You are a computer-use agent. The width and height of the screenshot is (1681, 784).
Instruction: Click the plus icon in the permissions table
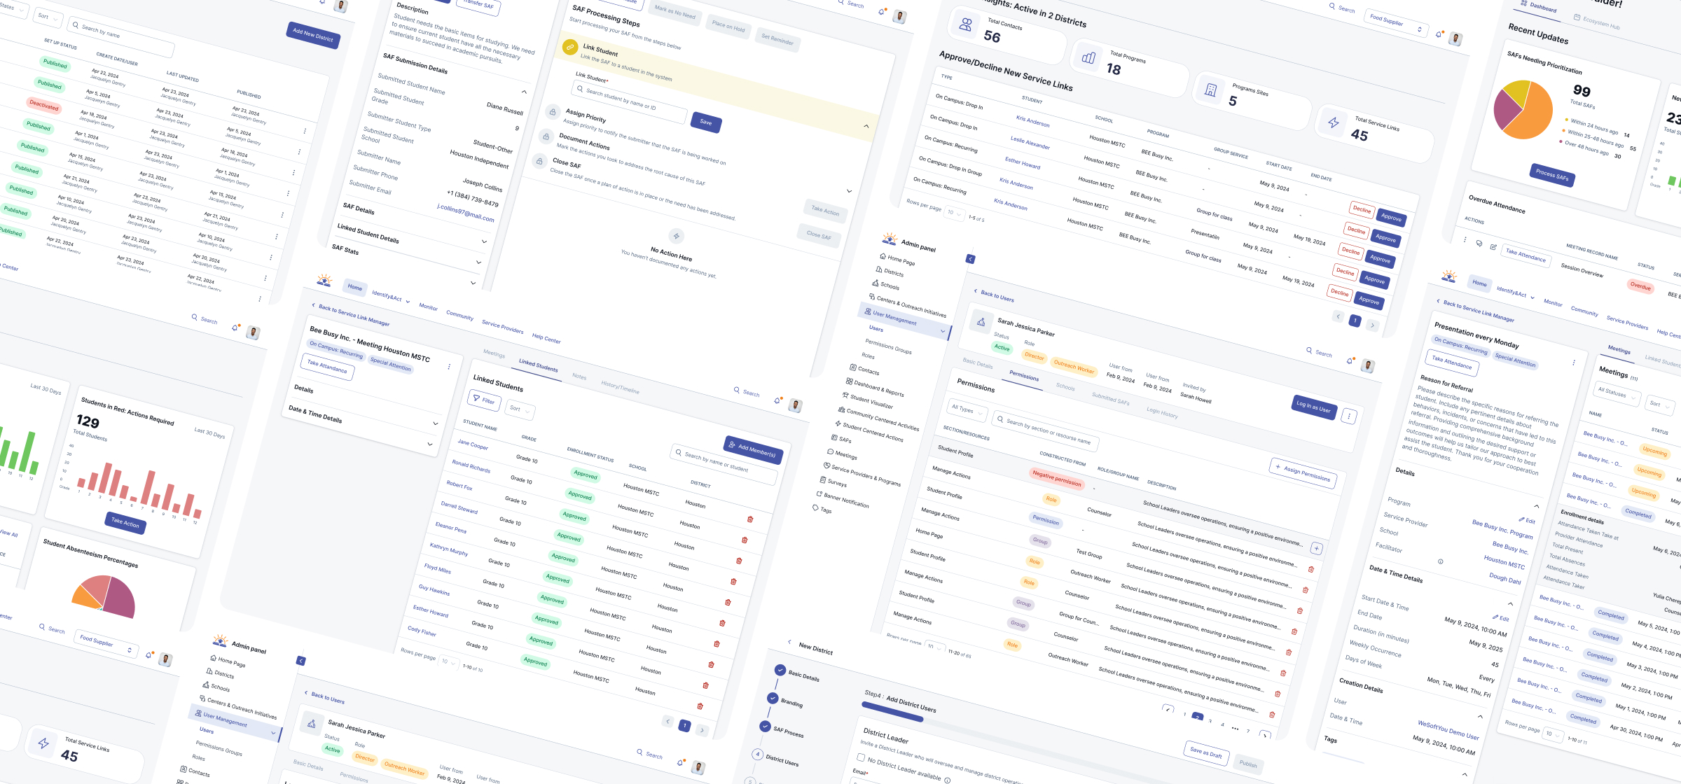point(1316,549)
